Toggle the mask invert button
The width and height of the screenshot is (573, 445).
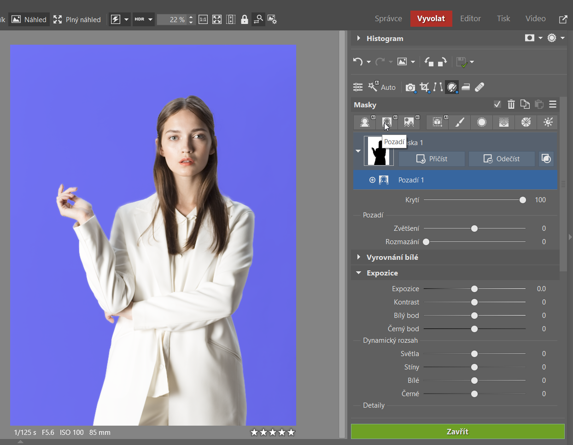coord(546,159)
